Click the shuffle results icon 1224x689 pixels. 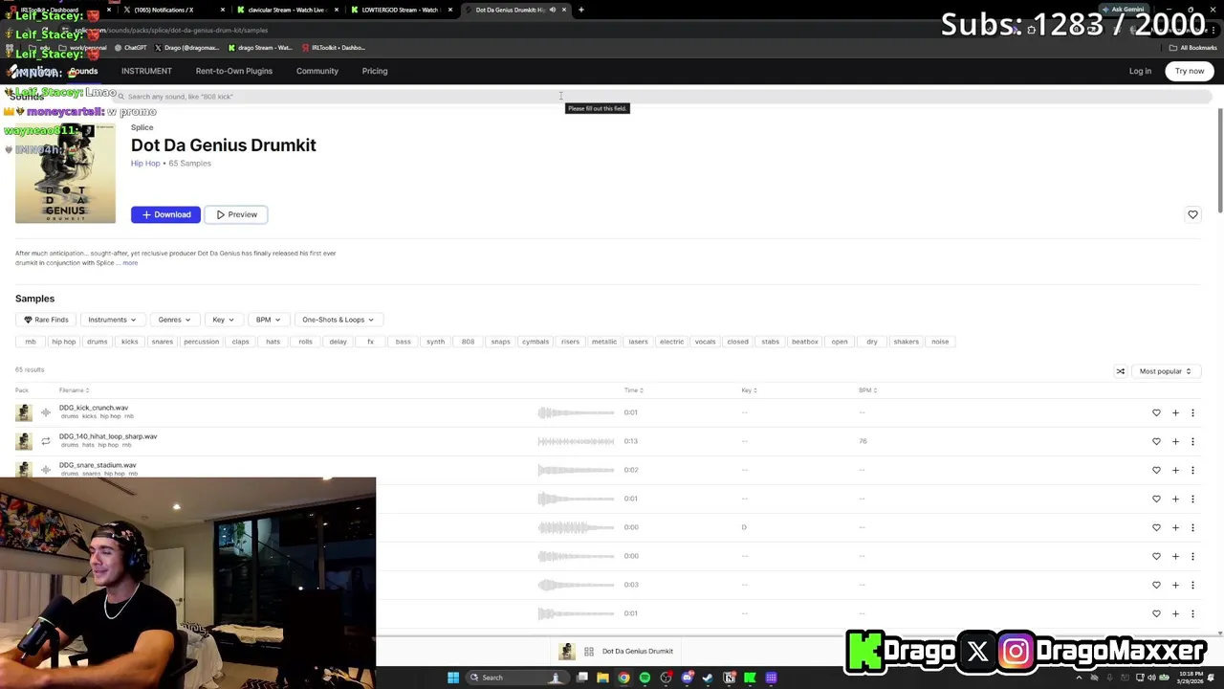click(x=1121, y=371)
